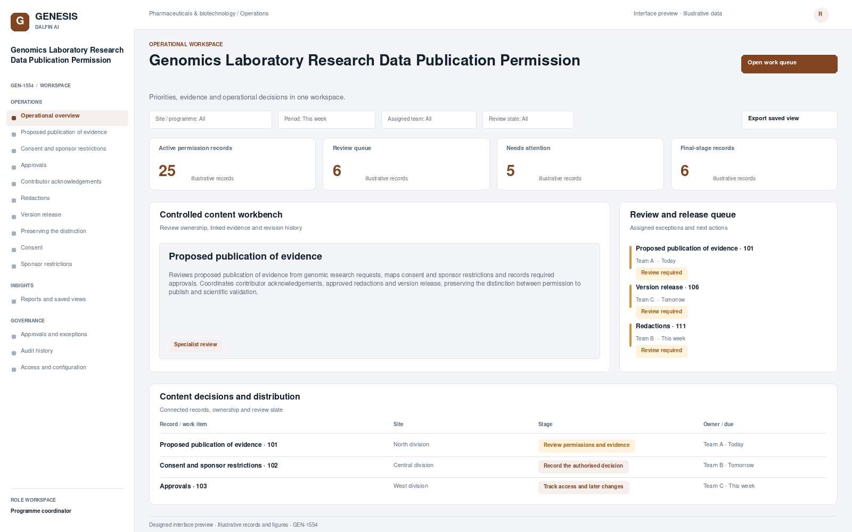852x532 pixels.
Task: Open the Needs attention card
Action: (580, 164)
